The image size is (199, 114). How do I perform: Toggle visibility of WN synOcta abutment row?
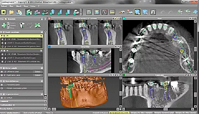(2, 62)
